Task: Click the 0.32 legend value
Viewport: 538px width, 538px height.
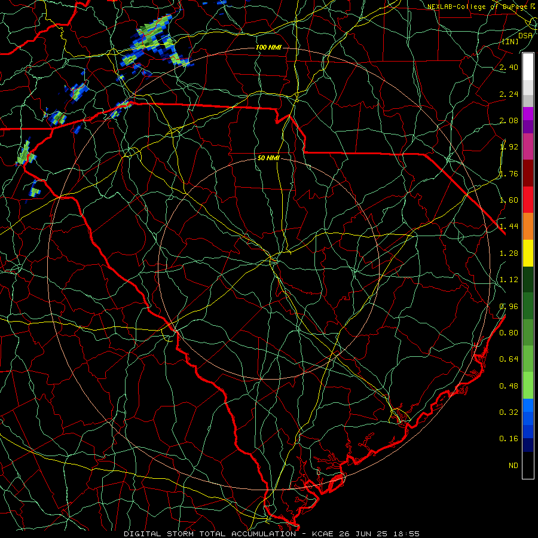Action: coord(509,412)
